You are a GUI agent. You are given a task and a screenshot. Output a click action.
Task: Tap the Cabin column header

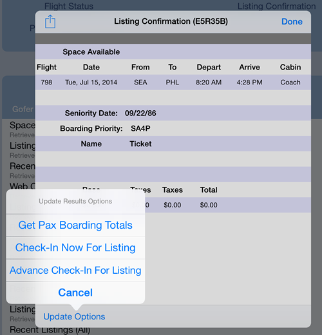pos(290,67)
